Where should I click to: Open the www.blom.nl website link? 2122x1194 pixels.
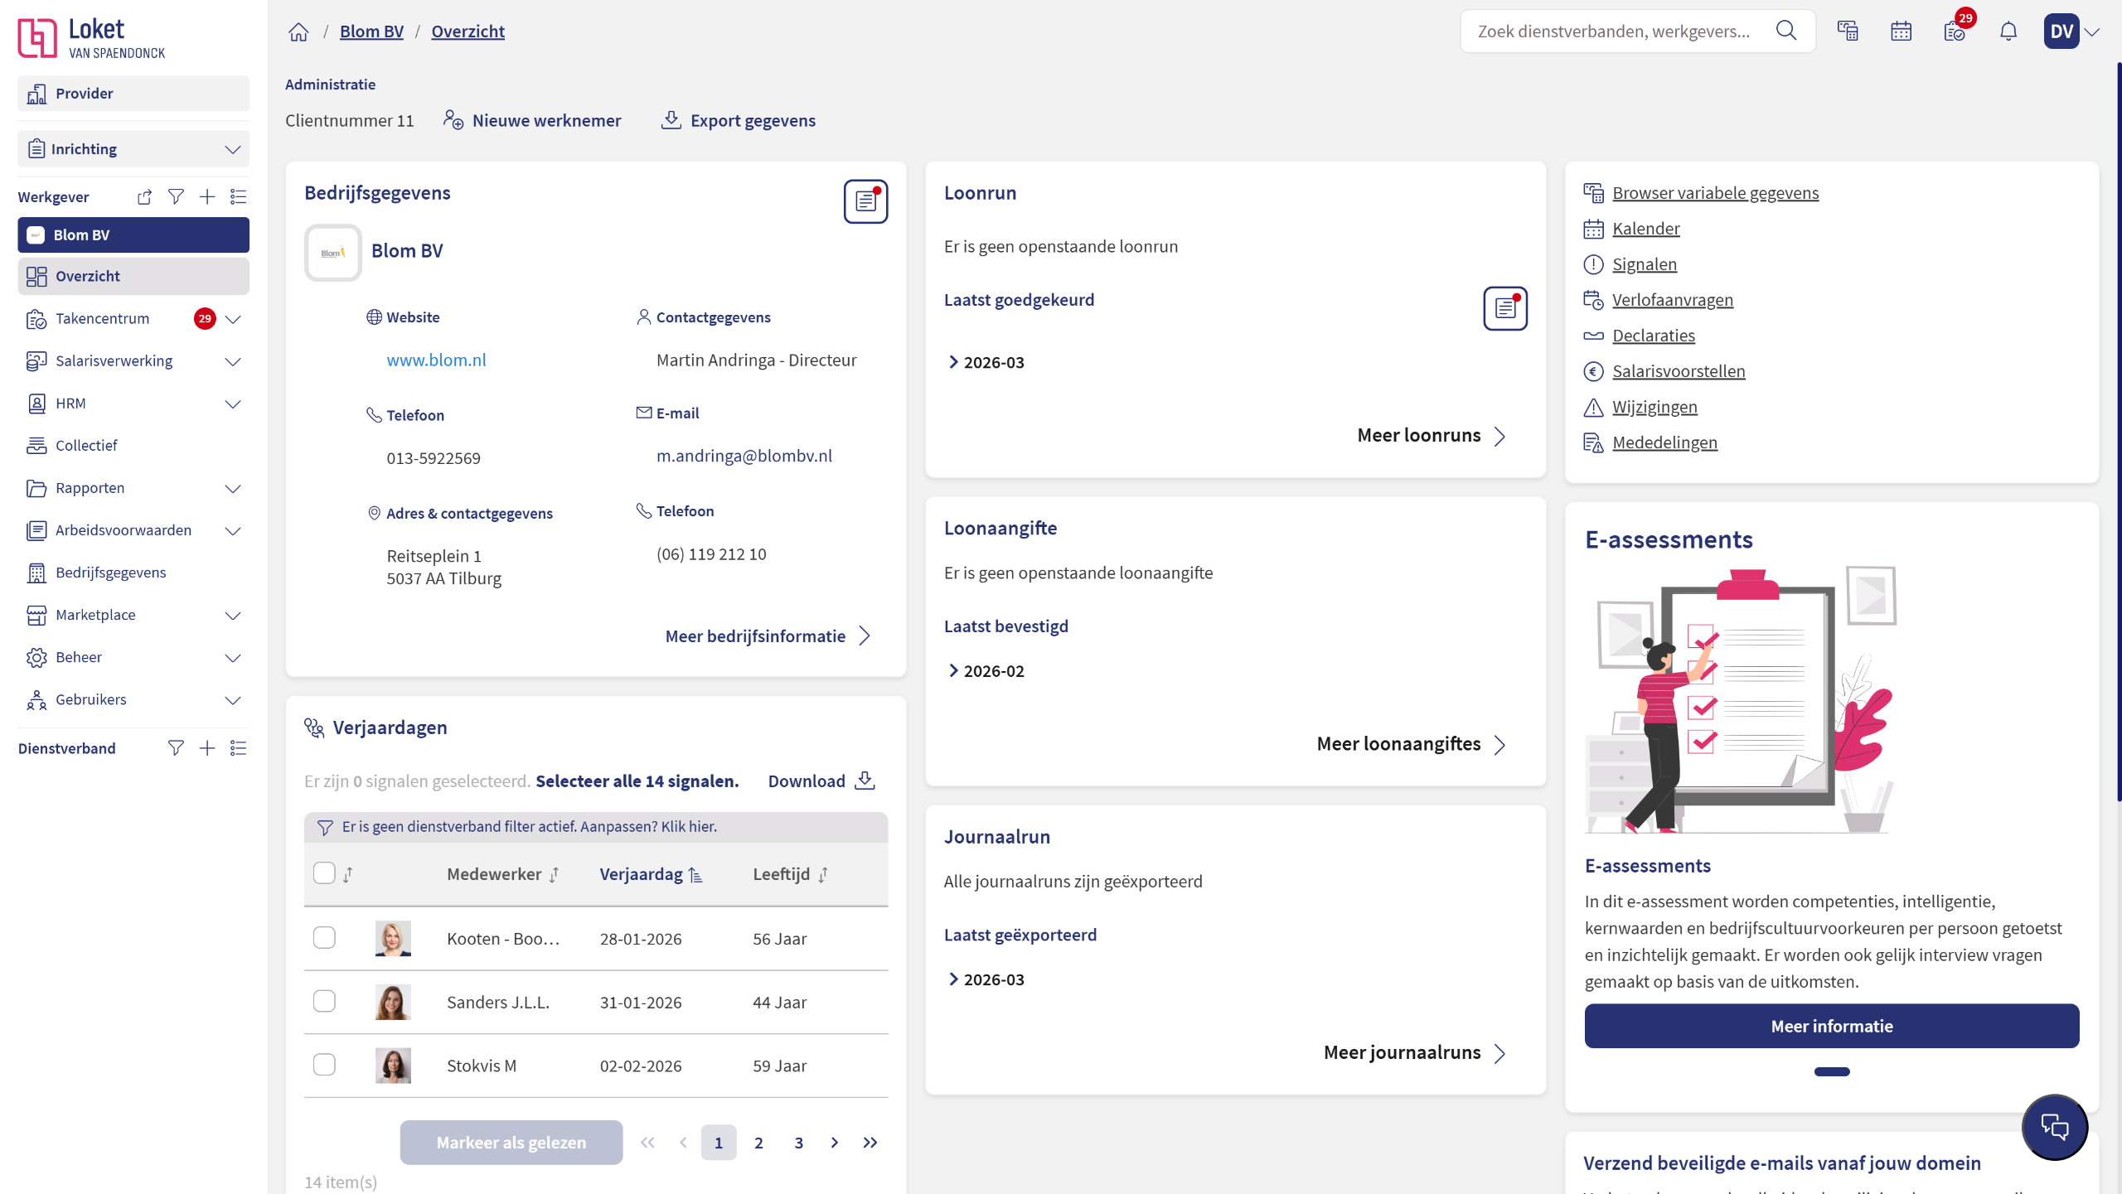[x=436, y=360]
